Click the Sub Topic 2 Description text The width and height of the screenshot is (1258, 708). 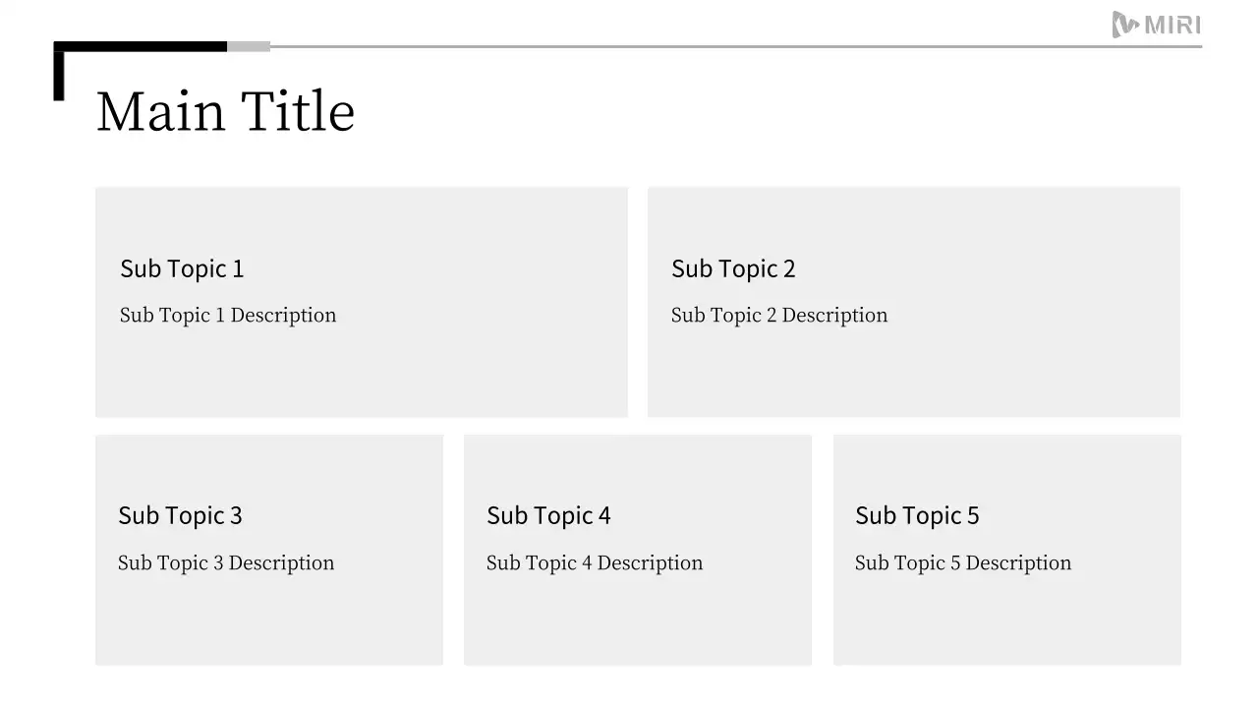pyautogui.click(x=779, y=316)
